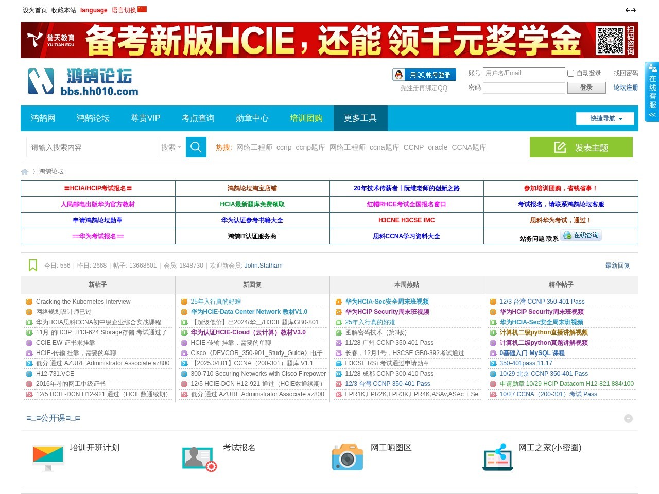Image resolution: width=659 pixels, height=494 pixels.
Task: Click the 登录 button
Action: (586, 88)
